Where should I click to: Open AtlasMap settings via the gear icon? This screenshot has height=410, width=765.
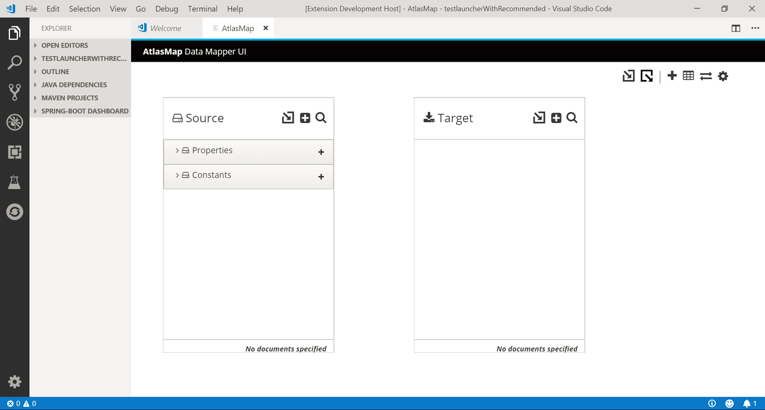point(723,76)
